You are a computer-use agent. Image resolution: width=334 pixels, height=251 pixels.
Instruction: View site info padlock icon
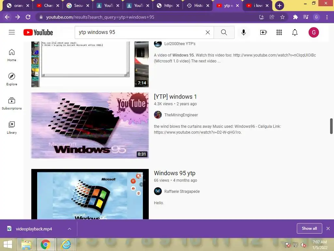(x=41, y=17)
